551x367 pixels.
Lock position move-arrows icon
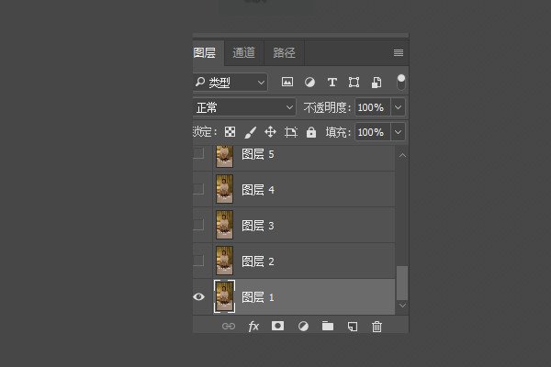tap(270, 132)
